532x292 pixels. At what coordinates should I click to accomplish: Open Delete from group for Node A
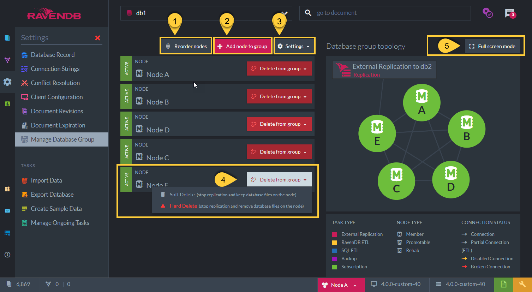click(x=279, y=68)
